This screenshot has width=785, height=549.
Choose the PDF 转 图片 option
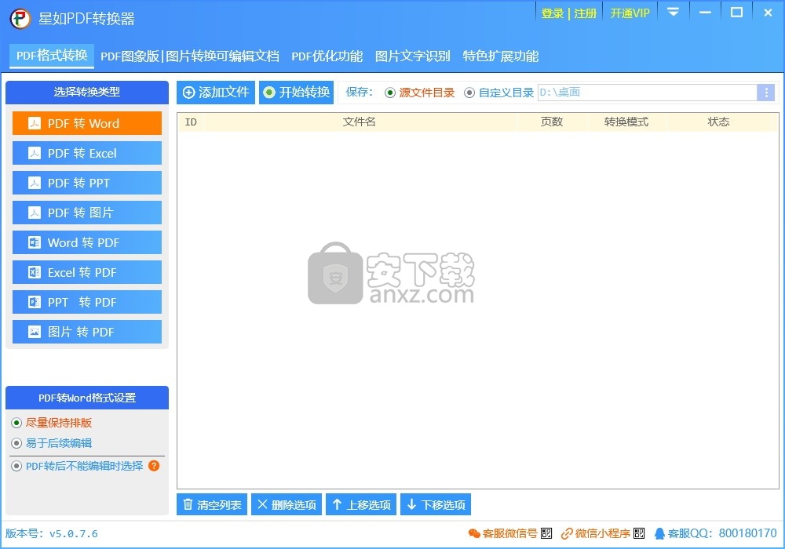(x=87, y=213)
